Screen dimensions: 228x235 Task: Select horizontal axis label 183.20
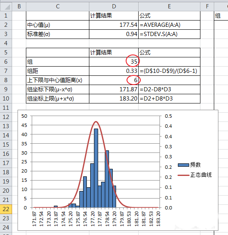pyautogui.click(x=158, y=219)
